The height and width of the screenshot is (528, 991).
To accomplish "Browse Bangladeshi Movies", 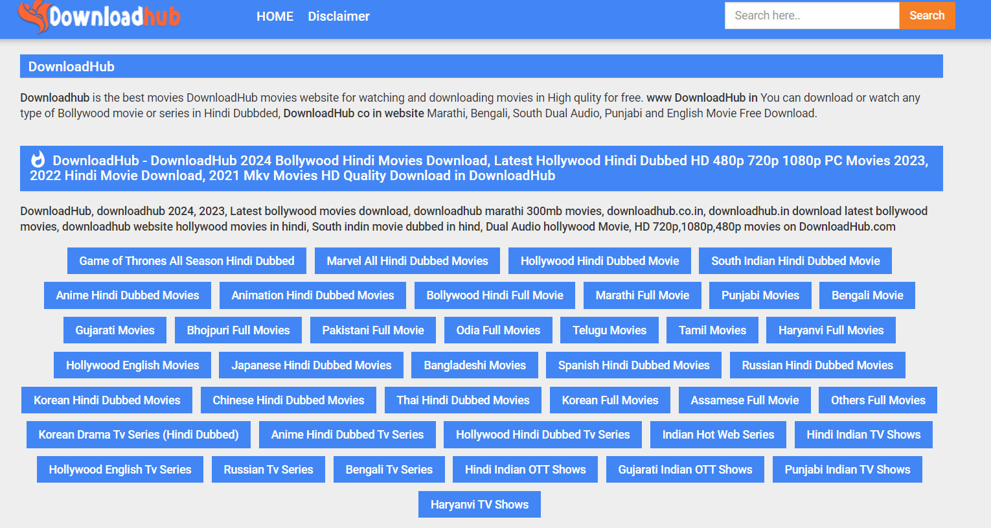I will (x=475, y=365).
